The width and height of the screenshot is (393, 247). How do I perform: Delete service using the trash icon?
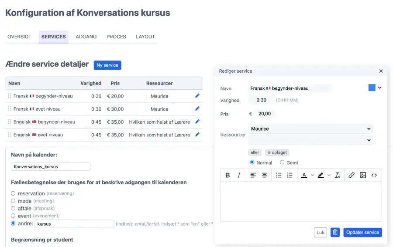(335, 233)
